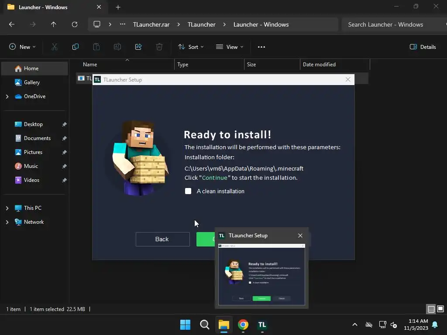Close the 'Launcher - Windows' tab
Viewport: 447px width, 335px height.
click(x=99, y=7)
